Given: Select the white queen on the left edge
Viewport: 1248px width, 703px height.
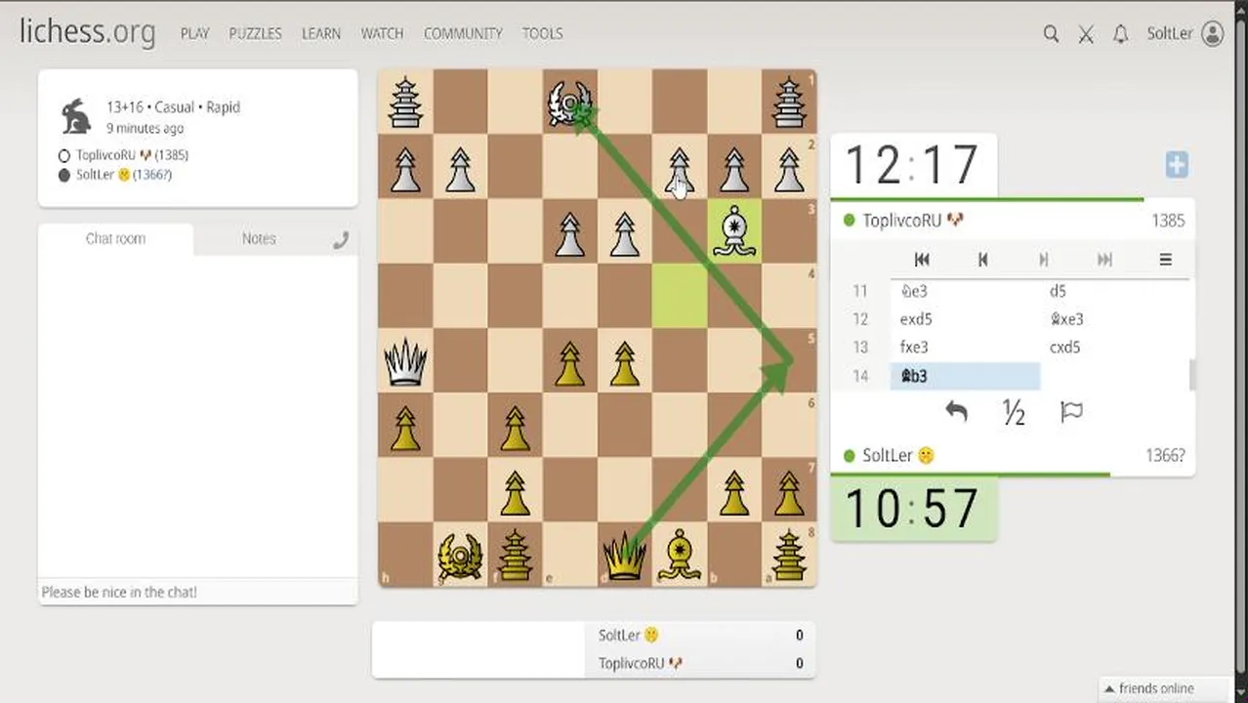Looking at the screenshot, I should [x=405, y=362].
